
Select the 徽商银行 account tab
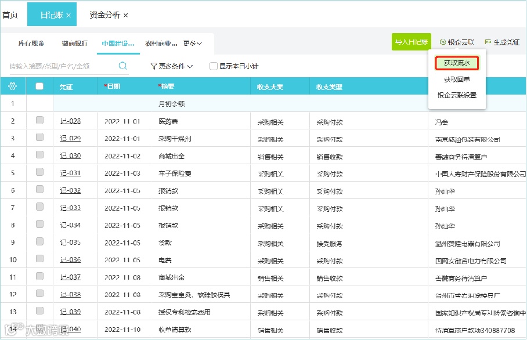[x=75, y=44]
